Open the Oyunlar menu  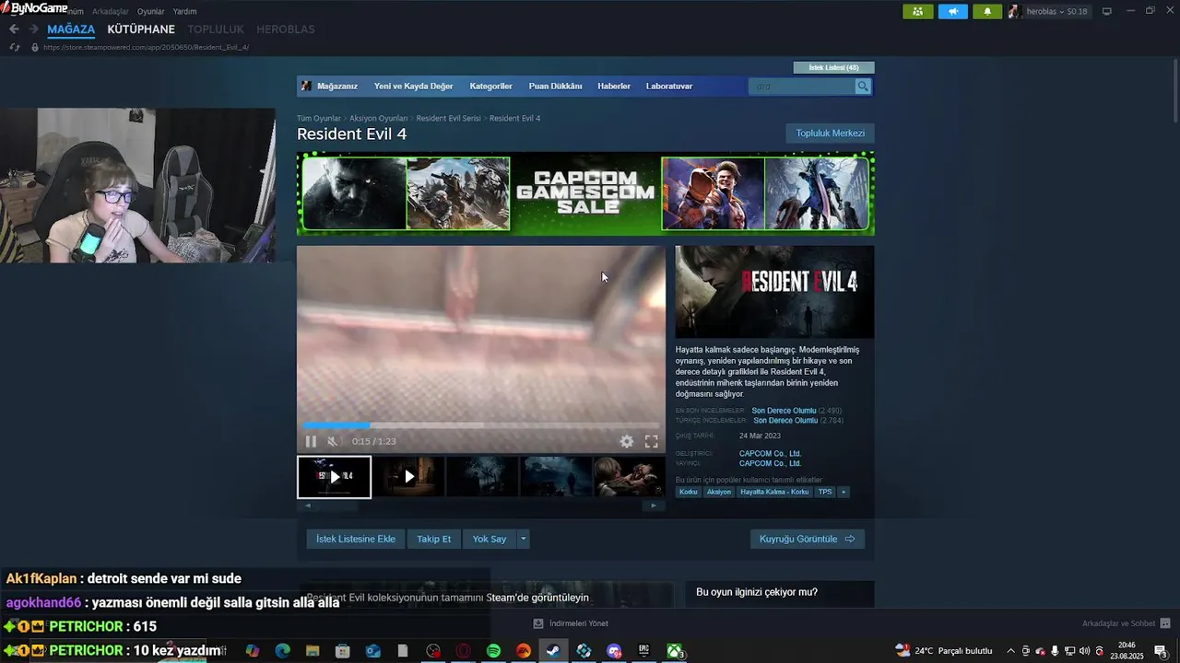click(x=150, y=11)
